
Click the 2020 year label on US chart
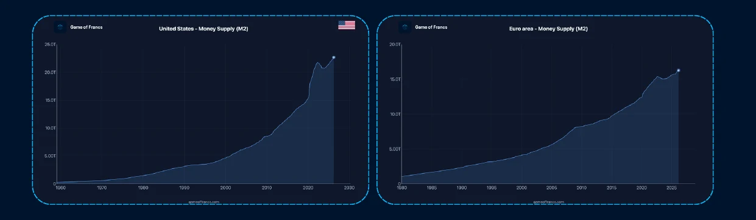pos(308,188)
